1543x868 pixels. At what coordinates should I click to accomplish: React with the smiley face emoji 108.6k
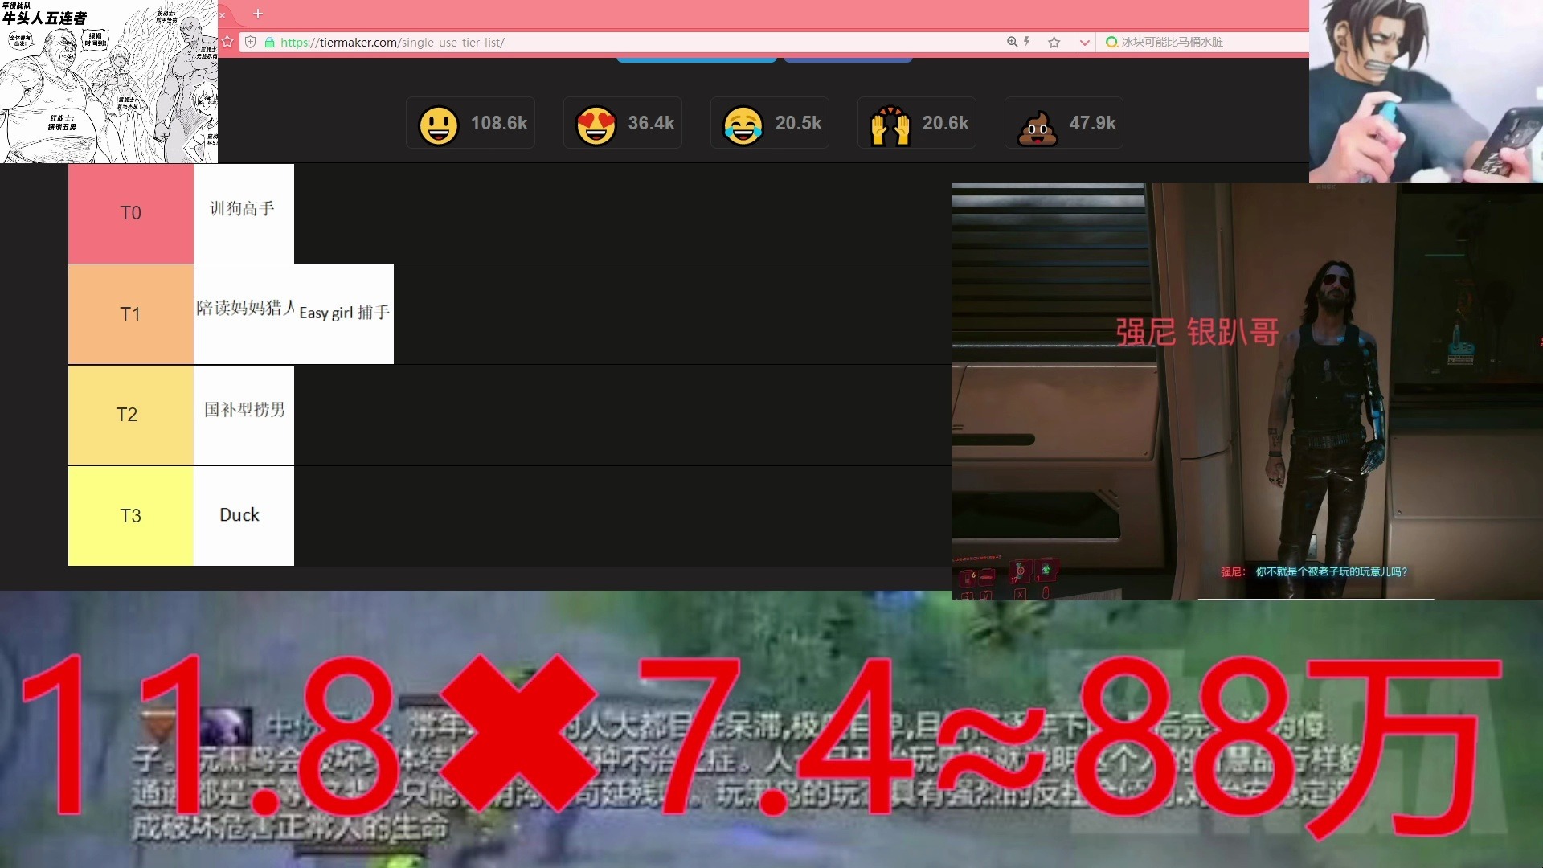(x=470, y=123)
